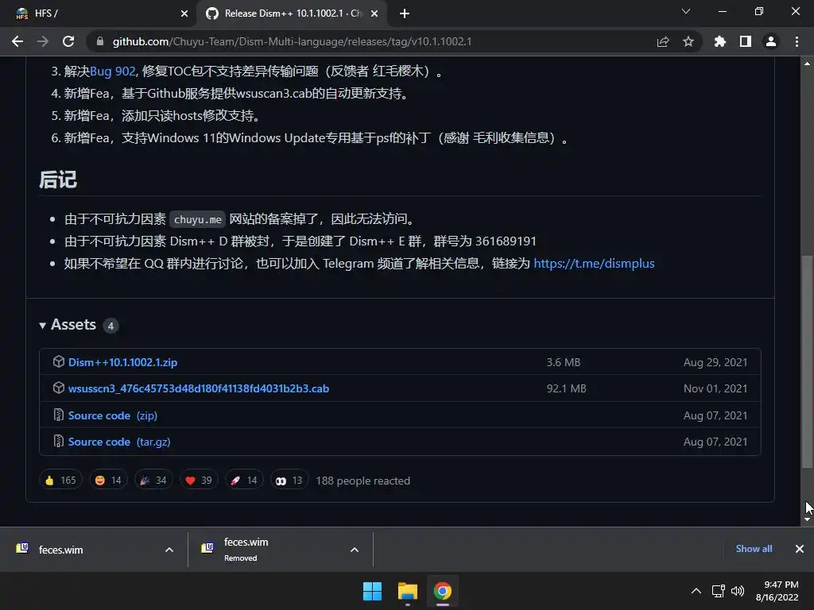Image resolution: width=814 pixels, height=610 pixels.
Task: Toggle the heart reaction with 39
Action: point(199,481)
